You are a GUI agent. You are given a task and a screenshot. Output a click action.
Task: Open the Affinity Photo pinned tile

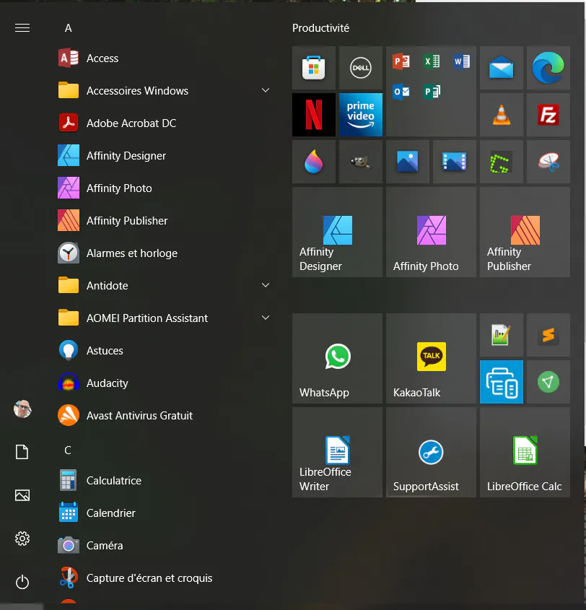pyautogui.click(x=431, y=232)
